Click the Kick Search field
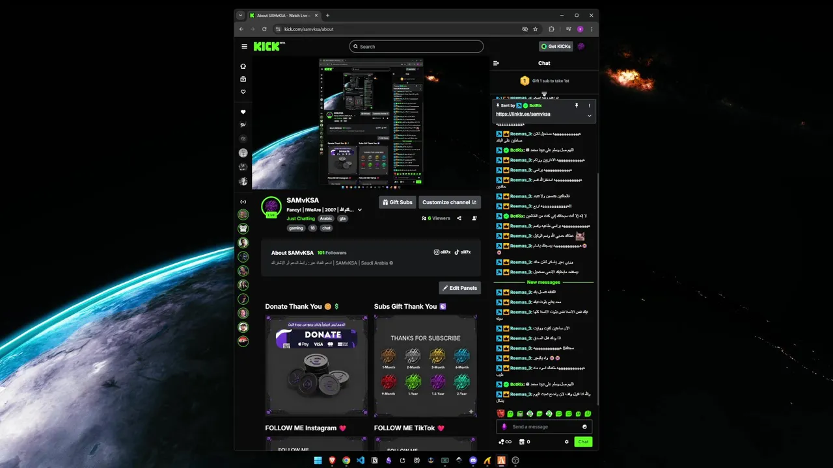Viewport: 833px width, 468px height. click(x=416, y=46)
